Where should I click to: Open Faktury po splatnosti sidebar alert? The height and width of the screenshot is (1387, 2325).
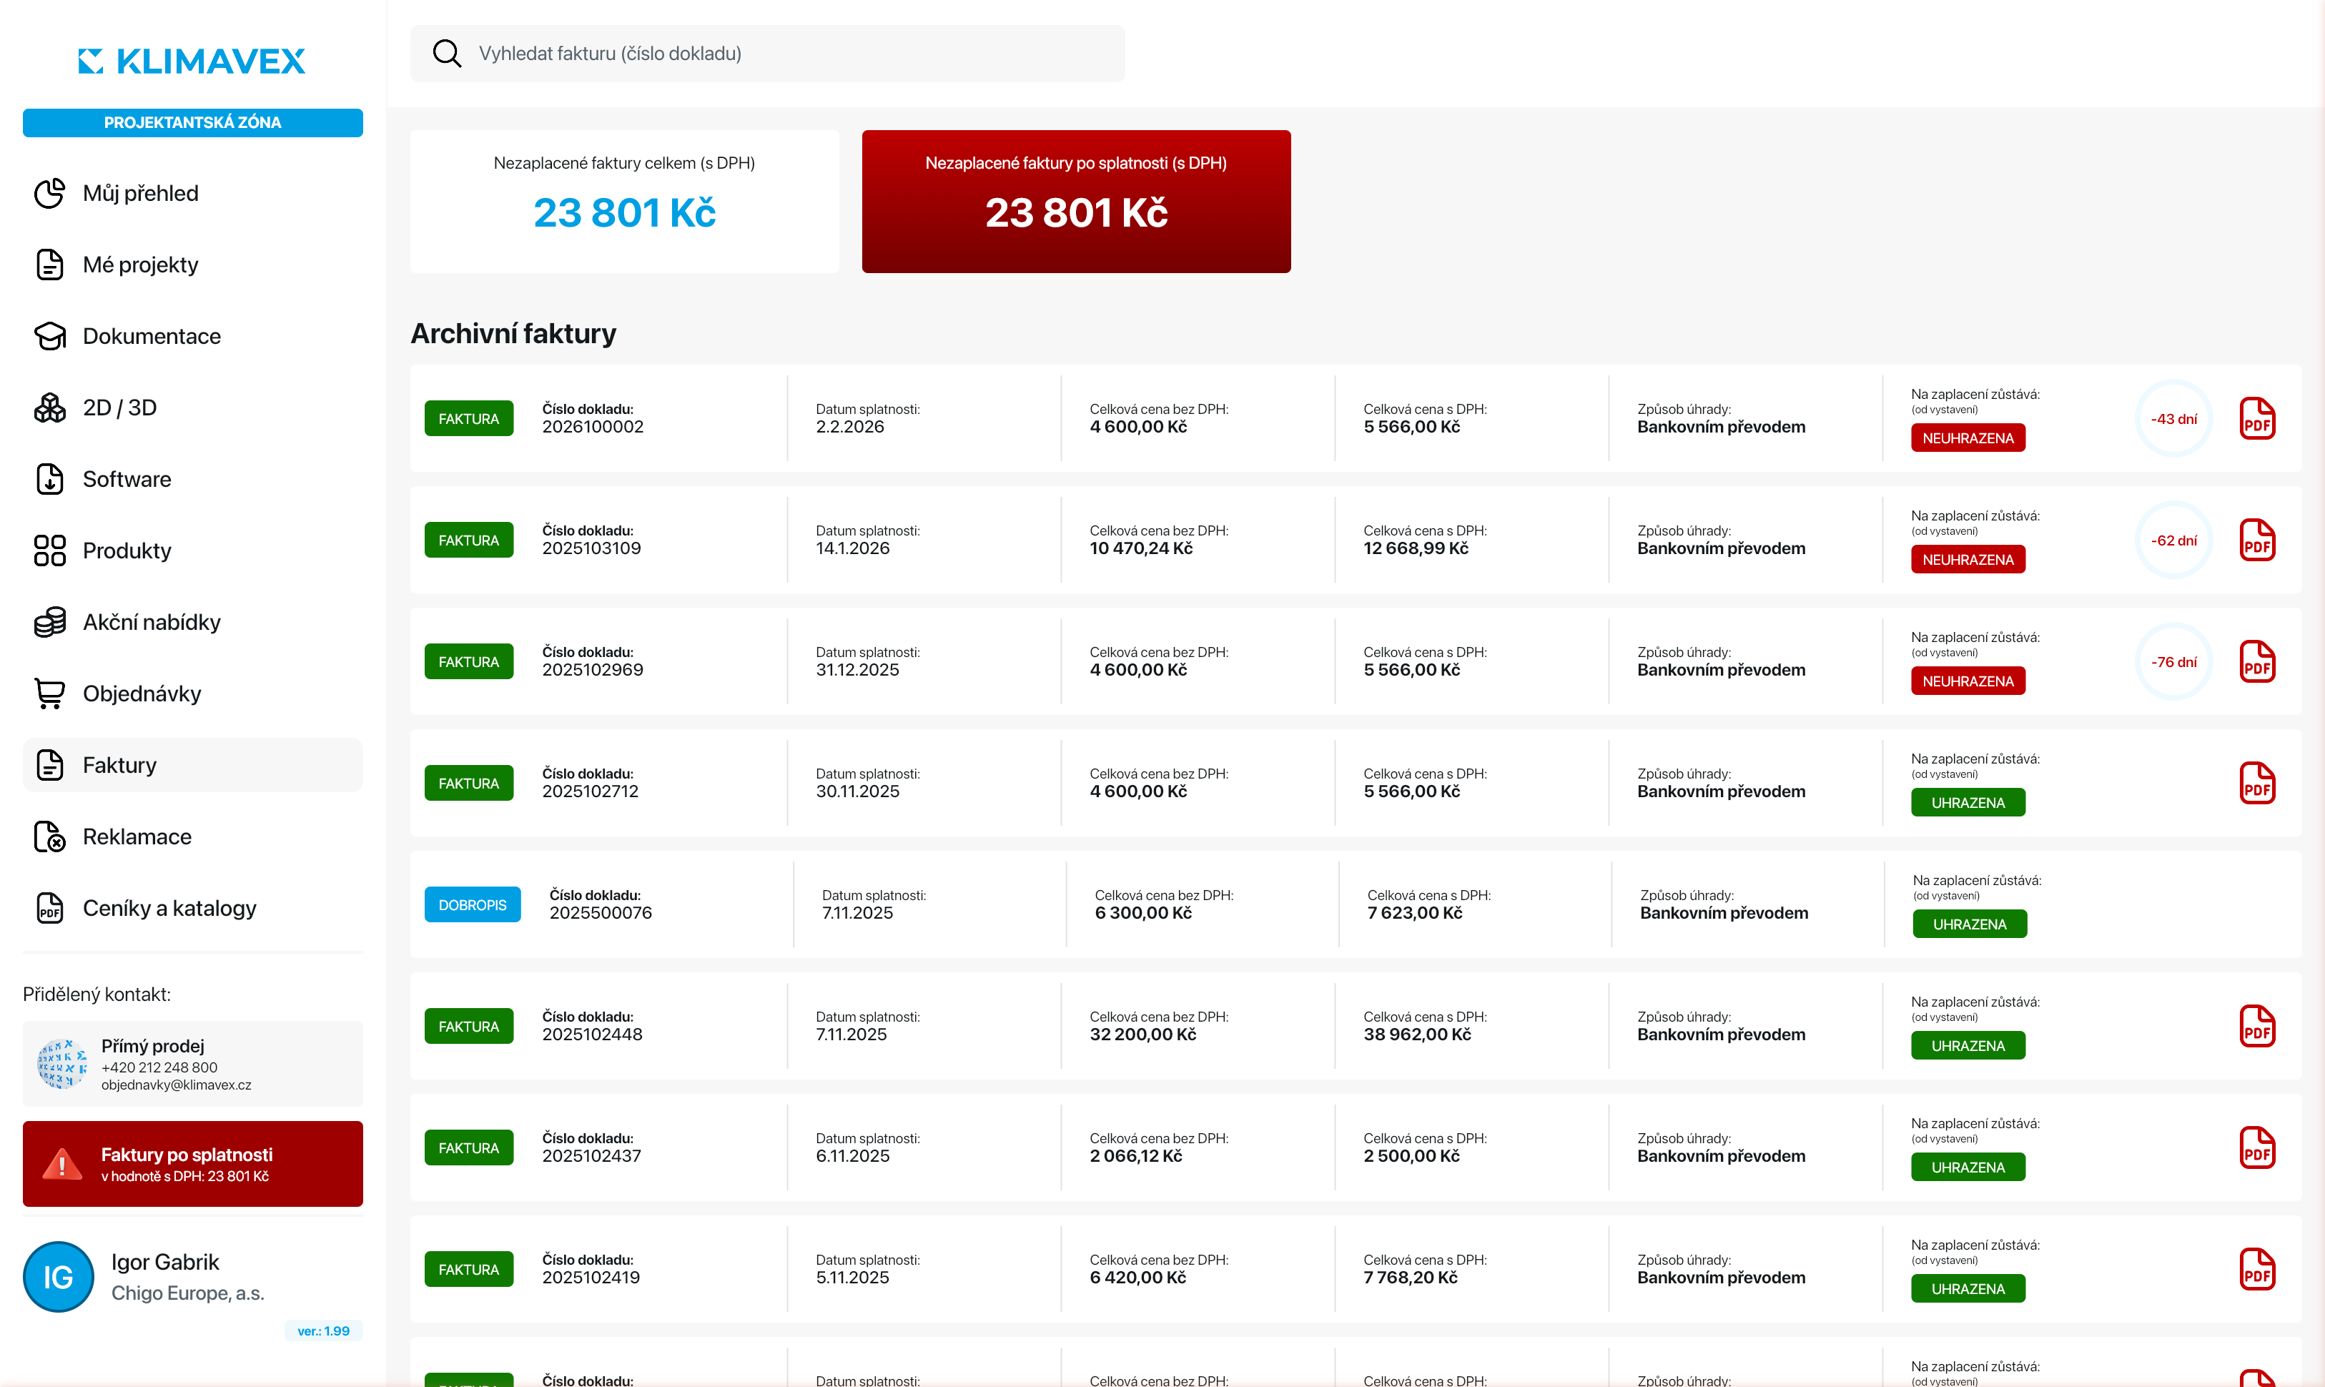(192, 1164)
